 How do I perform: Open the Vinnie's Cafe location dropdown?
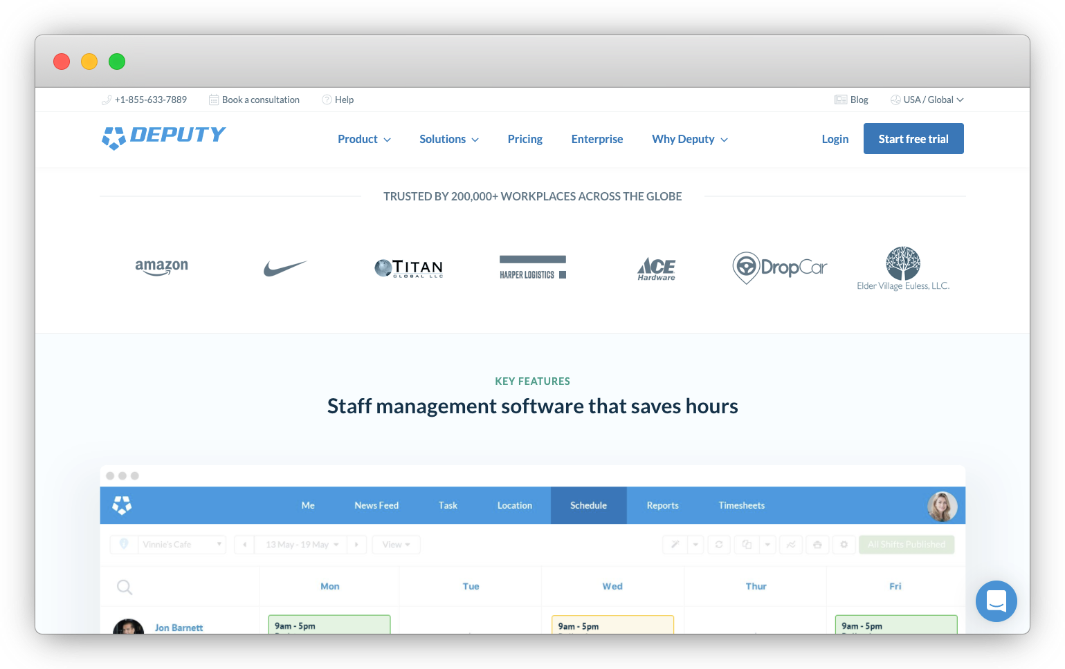181,545
